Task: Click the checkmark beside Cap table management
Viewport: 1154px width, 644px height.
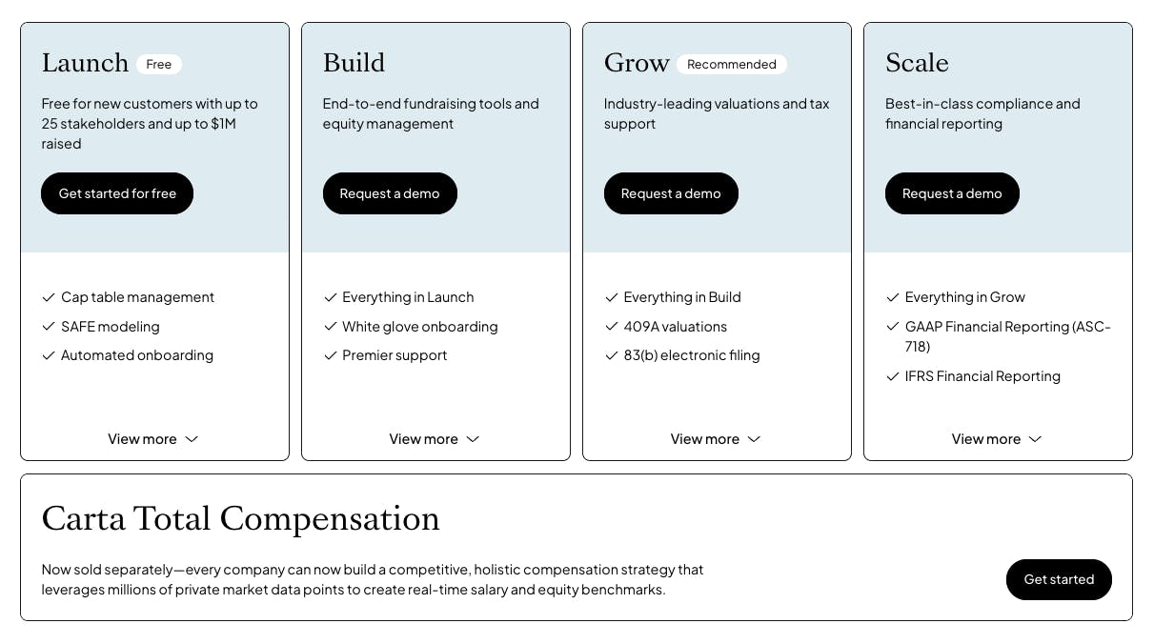Action: click(x=49, y=297)
